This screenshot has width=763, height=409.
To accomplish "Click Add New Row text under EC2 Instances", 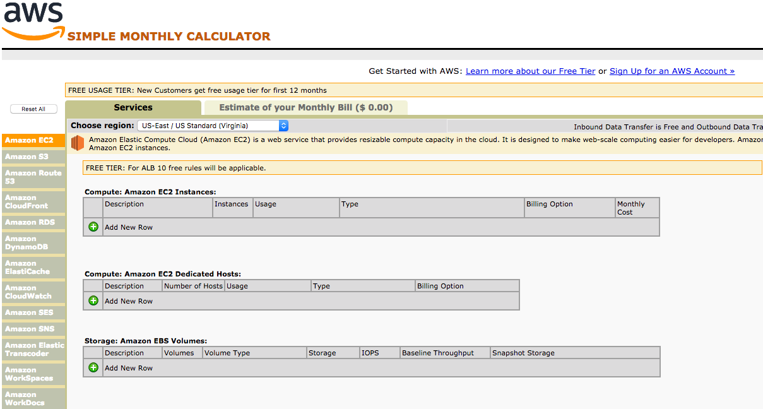I will coord(129,227).
